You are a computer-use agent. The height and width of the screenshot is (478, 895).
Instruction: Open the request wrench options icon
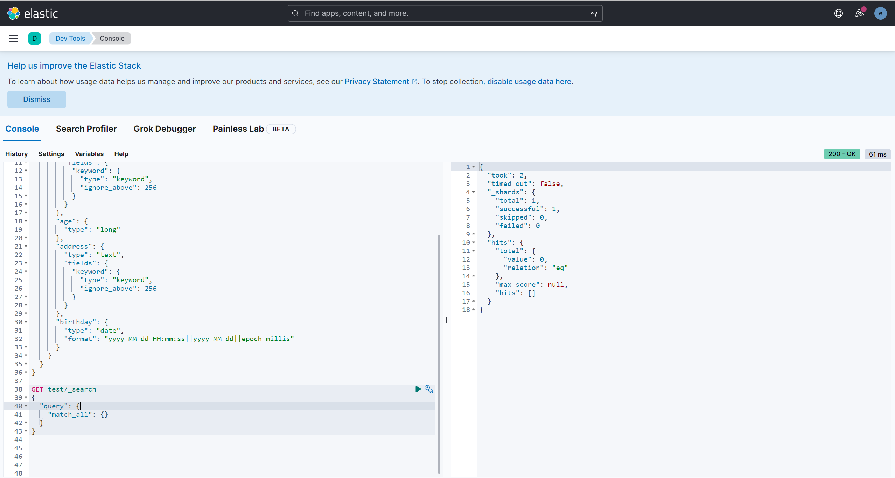[x=429, y=389]
